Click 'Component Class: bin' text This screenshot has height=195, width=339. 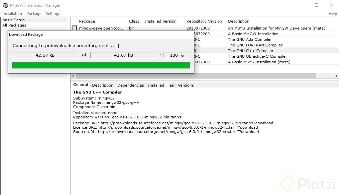[94, 107]
